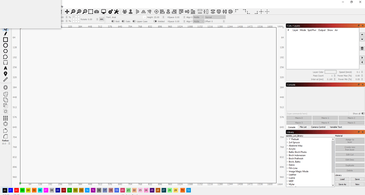Open Settings gears icon in toolbar
The height and width of the screenshot is (195, 365).
(111, 12)
